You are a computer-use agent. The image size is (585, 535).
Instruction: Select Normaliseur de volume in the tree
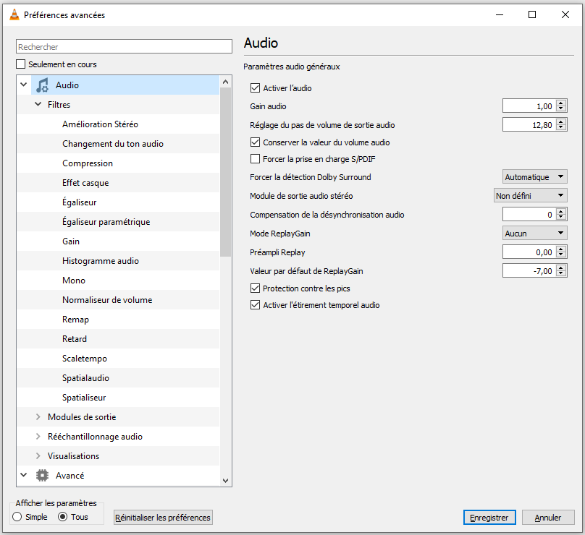click(x=107, y=300)
